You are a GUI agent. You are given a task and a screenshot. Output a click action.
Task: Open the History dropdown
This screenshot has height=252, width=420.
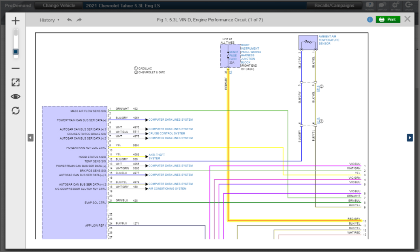coord(49,20)
